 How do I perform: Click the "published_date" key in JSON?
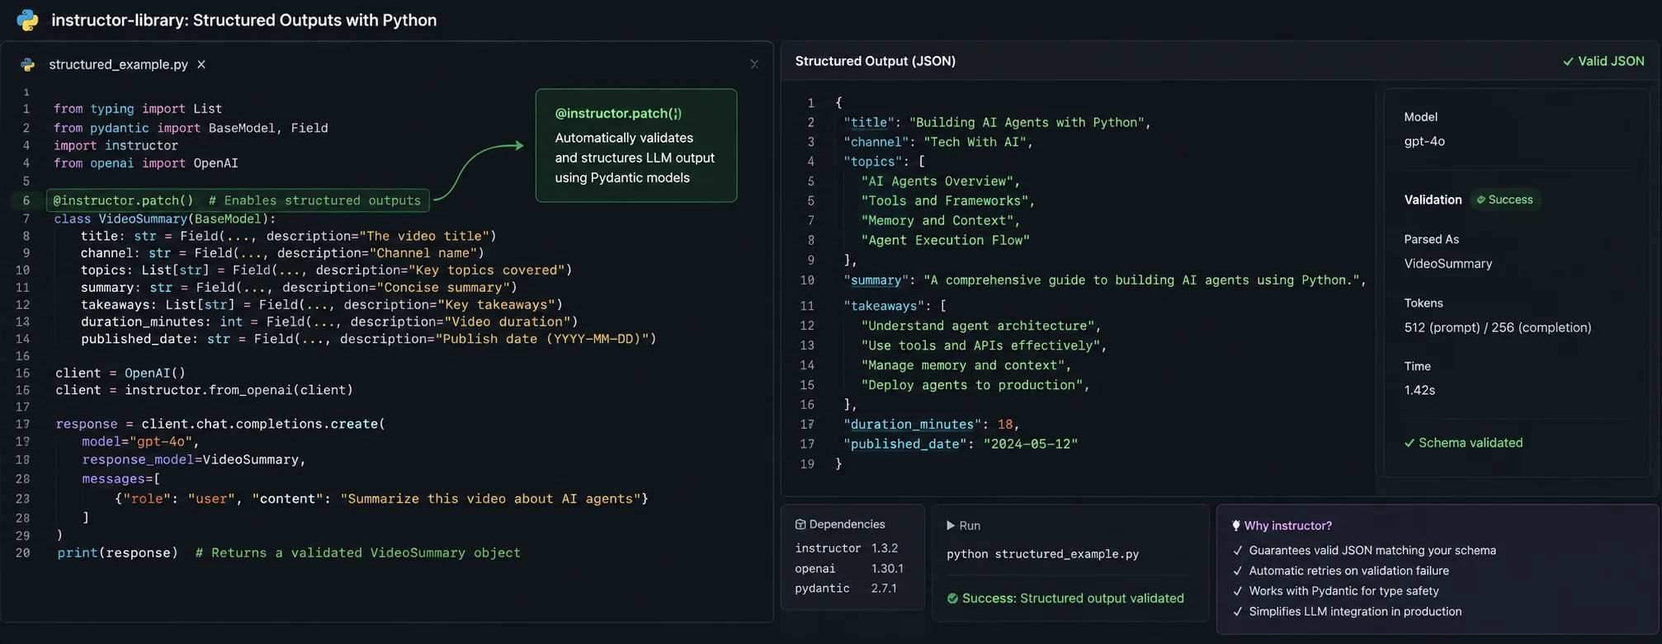tap(905, 444)
